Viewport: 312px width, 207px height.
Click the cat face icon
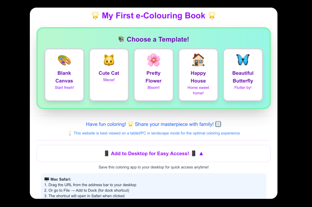[x=109, y=60]
